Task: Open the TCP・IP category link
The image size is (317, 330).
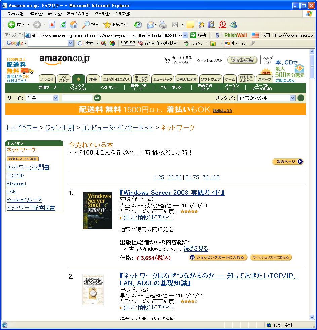Action: [15, 175]
